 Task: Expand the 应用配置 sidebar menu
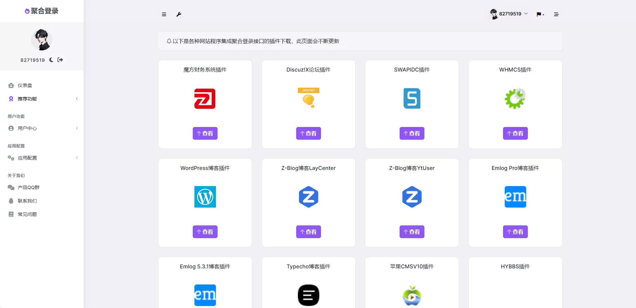[42, 158]
